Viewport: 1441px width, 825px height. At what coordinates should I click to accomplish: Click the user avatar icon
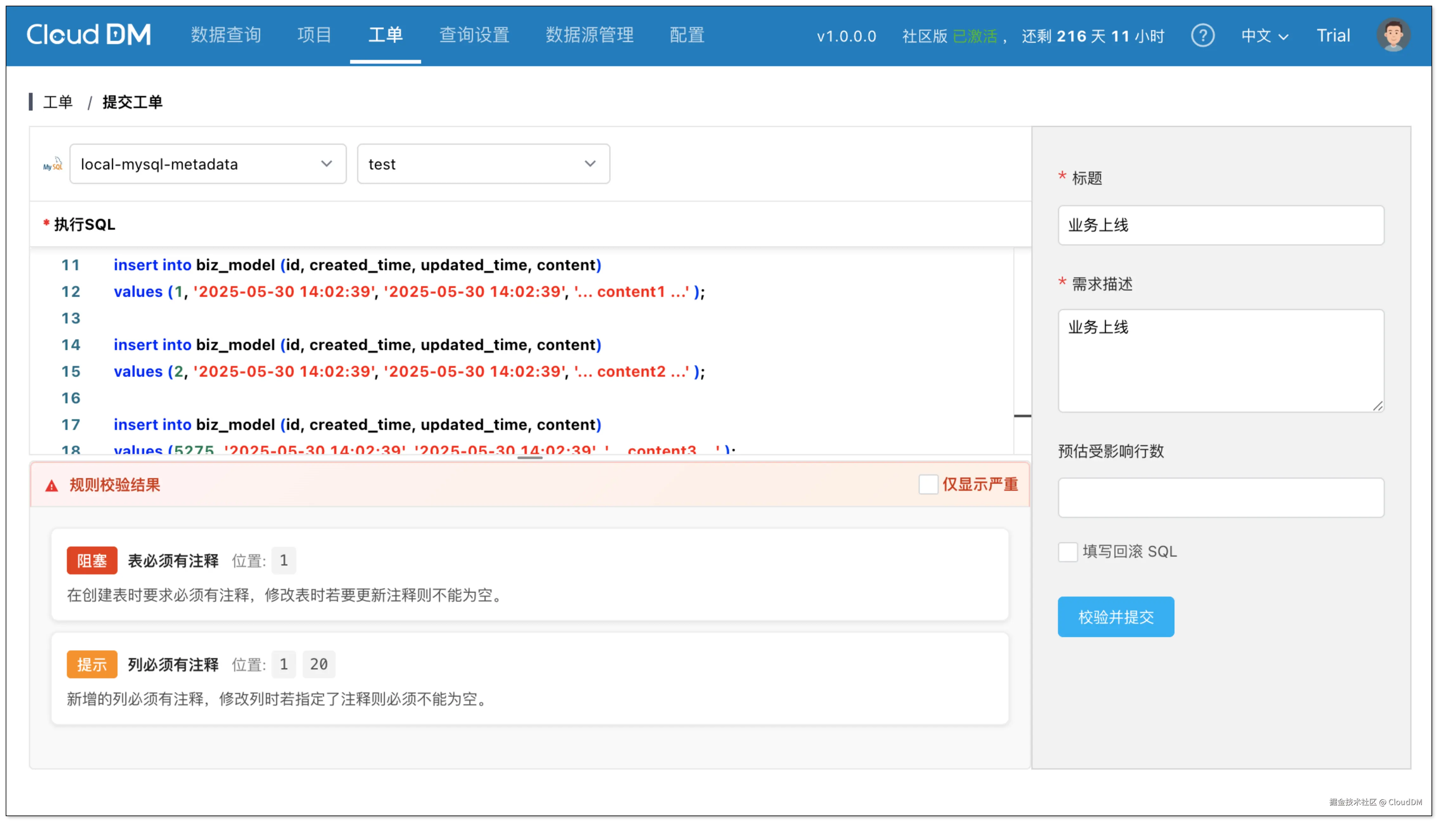coord(1393,35)
